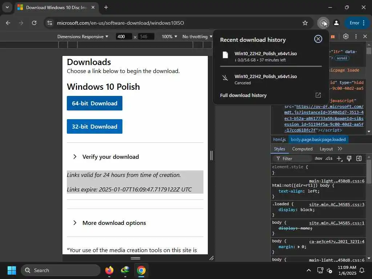372x279 pixels.
Task: Click the taskbar Search box
Action: tap(61, 270)
